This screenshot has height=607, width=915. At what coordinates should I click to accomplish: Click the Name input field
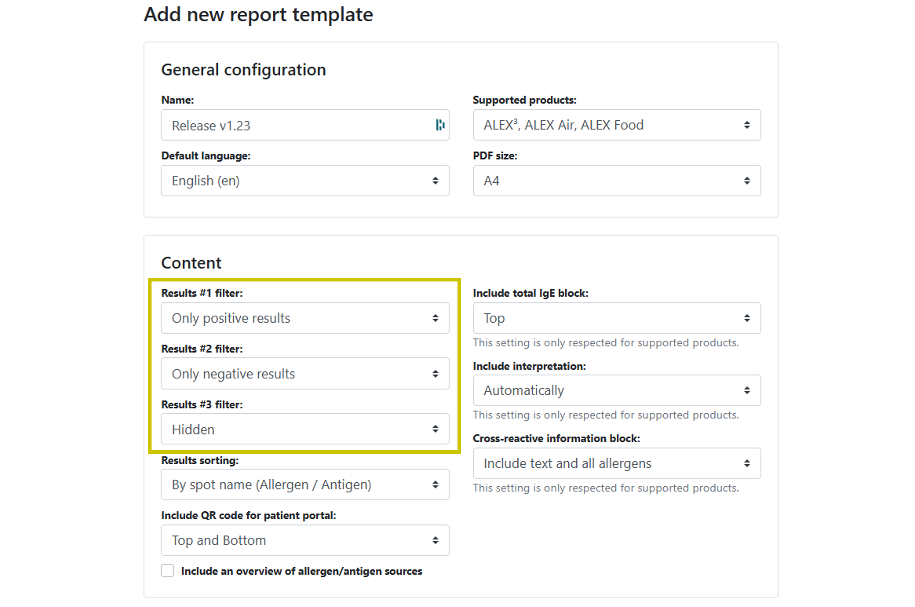click(298, 126)
